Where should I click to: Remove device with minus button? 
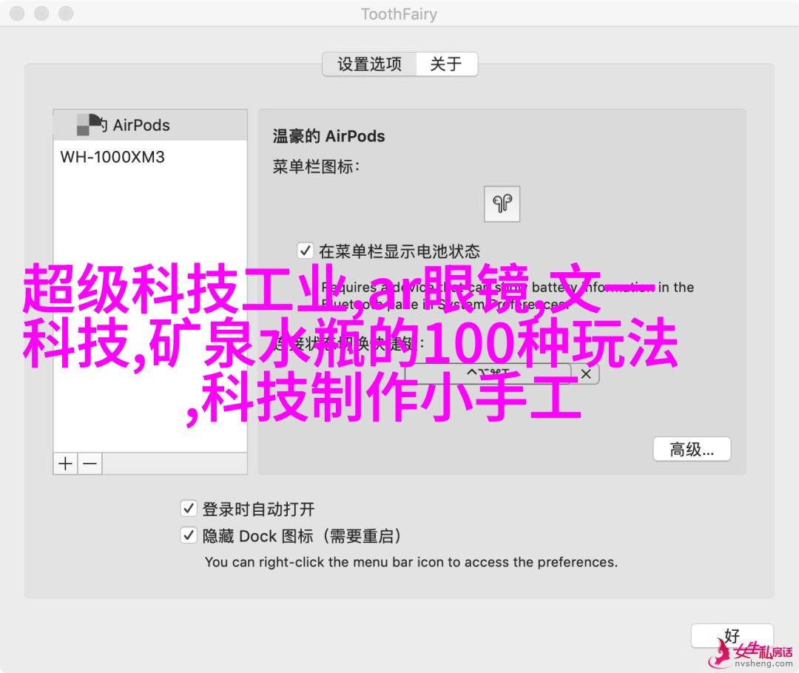90,464
